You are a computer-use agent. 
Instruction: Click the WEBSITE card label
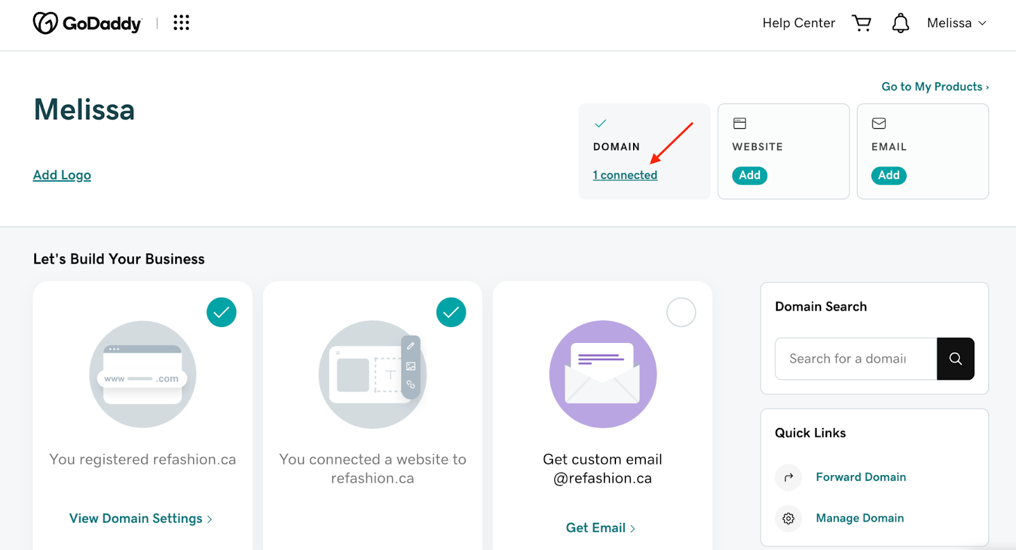[x=758, y=147]
